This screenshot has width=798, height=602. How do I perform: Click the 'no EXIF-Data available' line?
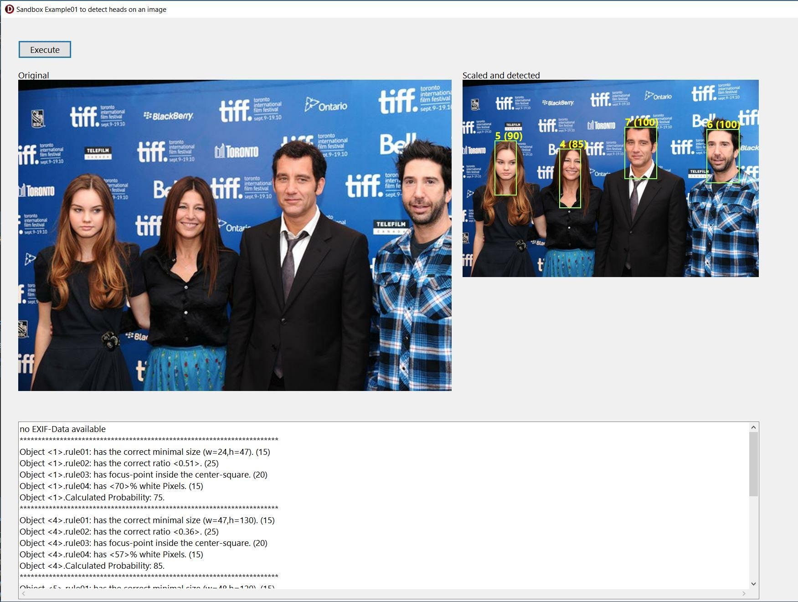tap(63, 429)
